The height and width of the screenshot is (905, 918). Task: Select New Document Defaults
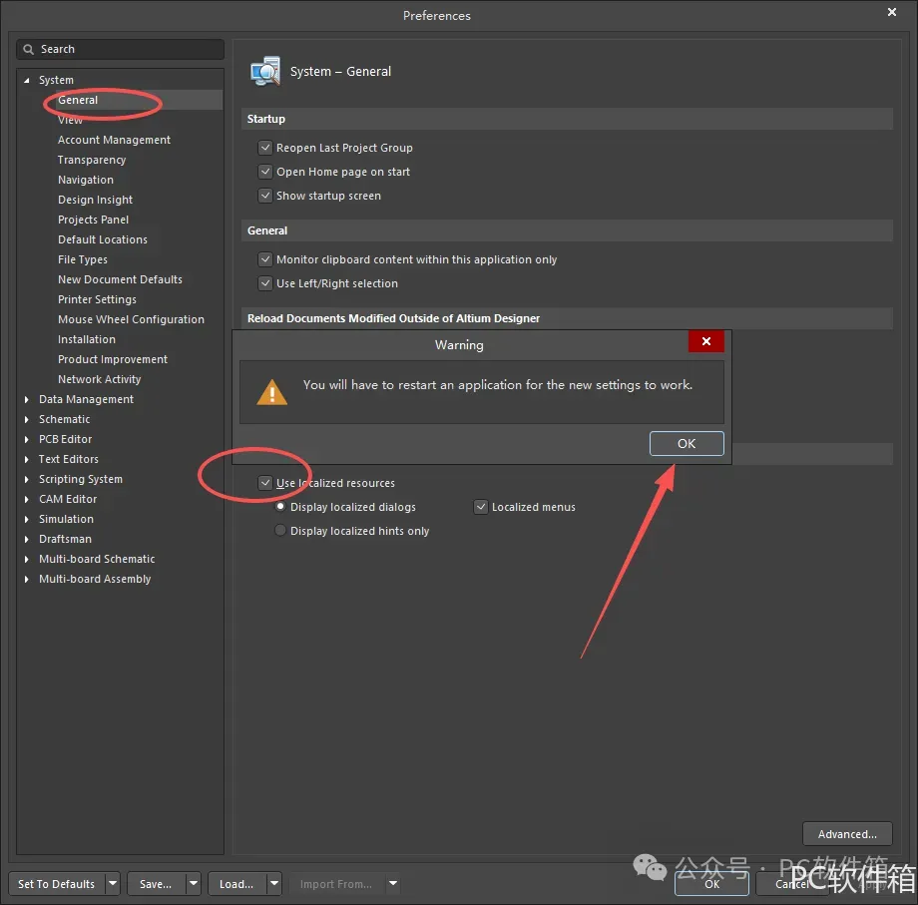(x=120, y=279)
